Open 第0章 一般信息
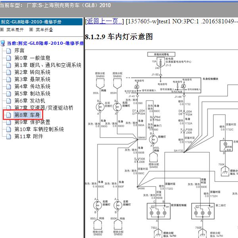Viewport: 238px width, 238px height. click(32, 58)
